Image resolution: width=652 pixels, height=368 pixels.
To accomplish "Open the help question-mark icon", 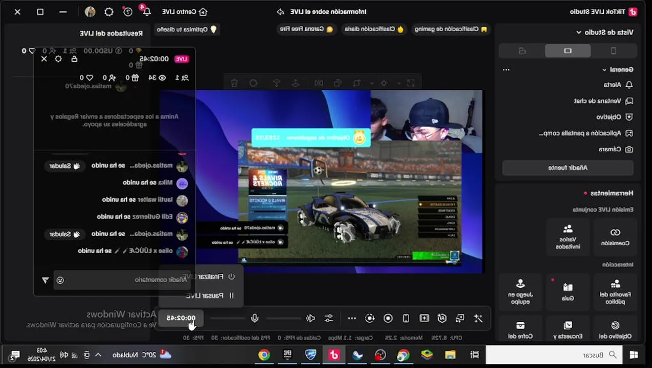I will coord(128,11).
